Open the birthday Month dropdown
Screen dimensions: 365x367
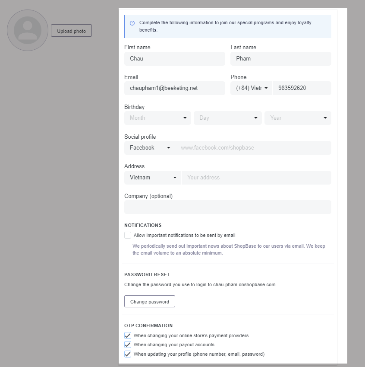pos(157,118)
